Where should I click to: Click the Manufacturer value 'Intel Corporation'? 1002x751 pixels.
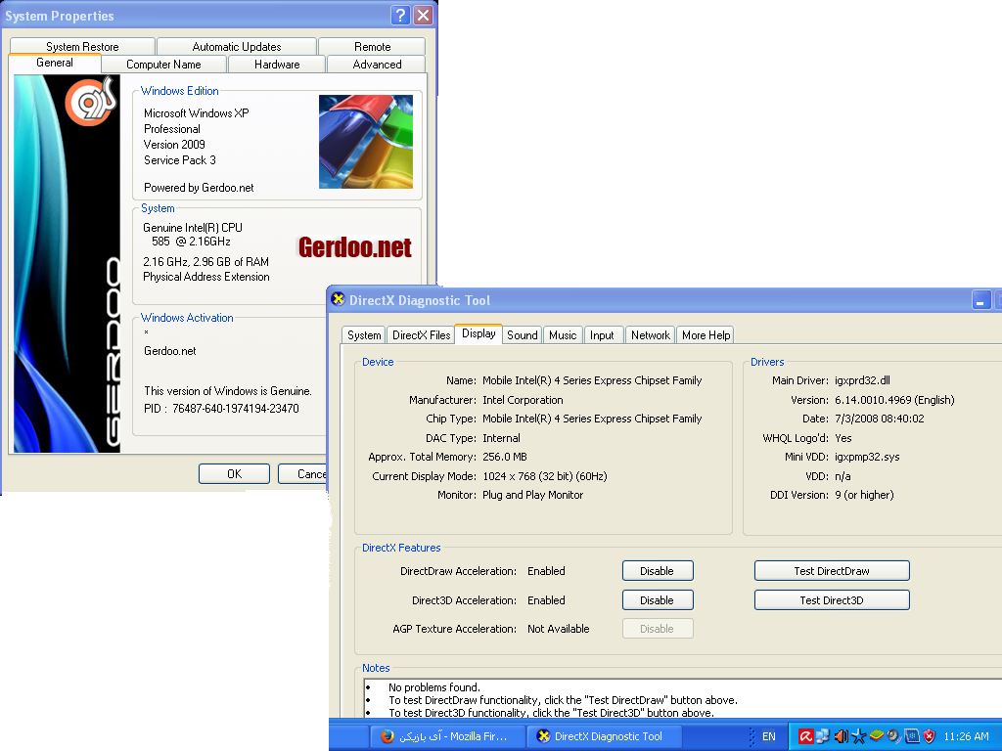coord(523,400)
